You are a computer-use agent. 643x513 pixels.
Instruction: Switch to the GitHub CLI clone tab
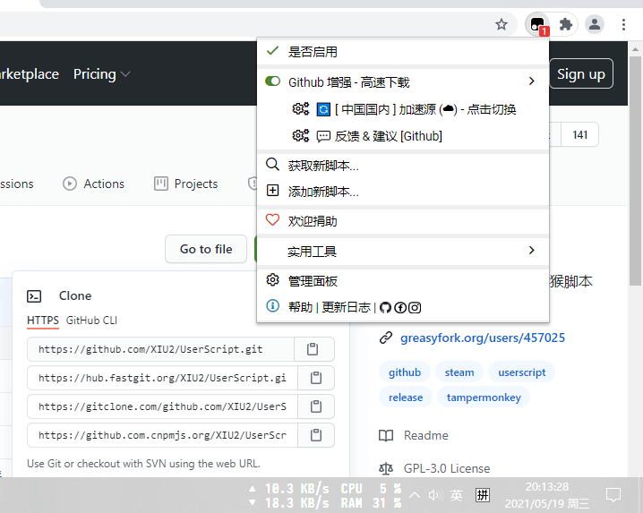[x=91, y=320]
